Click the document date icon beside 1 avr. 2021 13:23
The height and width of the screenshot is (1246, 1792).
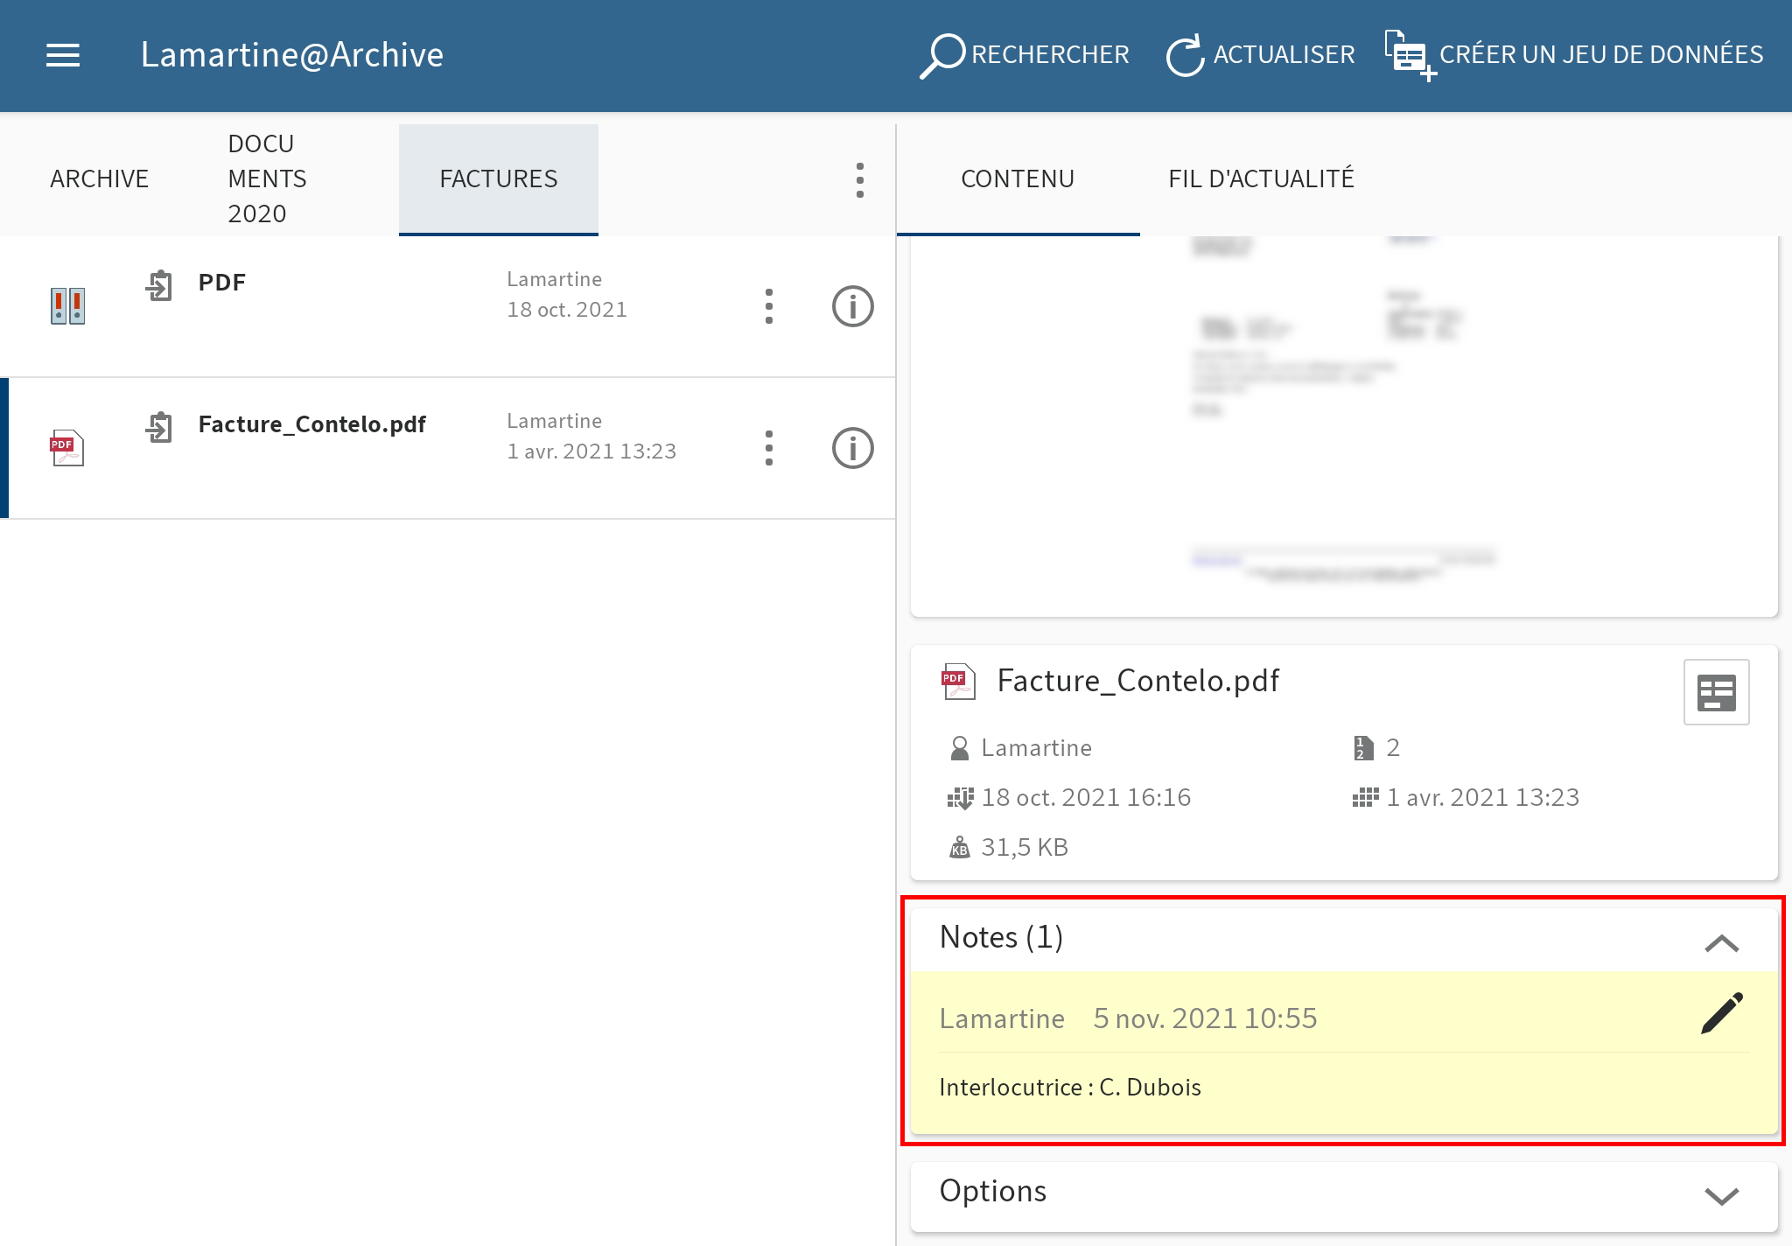pyautogui.click(x=1365, y=798)
